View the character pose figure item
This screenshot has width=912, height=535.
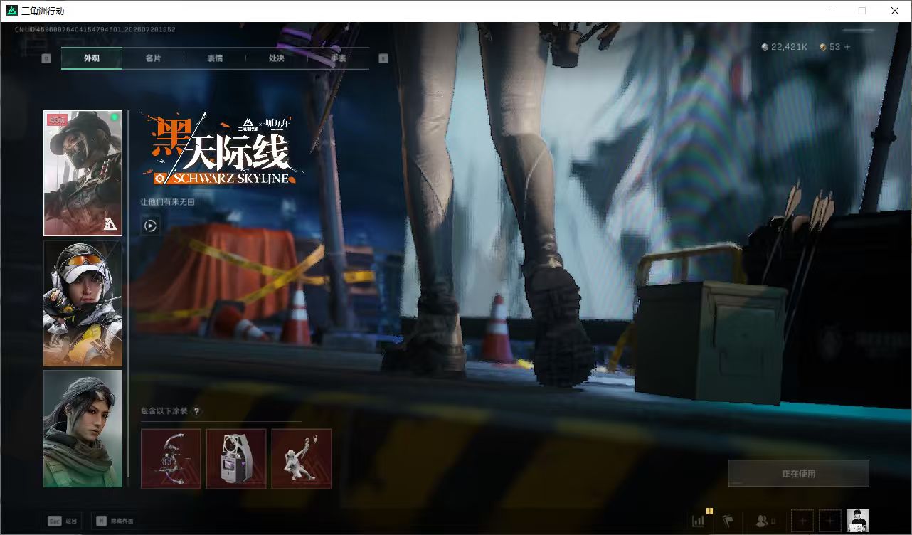pyautogui.click(x=302, y=458)
